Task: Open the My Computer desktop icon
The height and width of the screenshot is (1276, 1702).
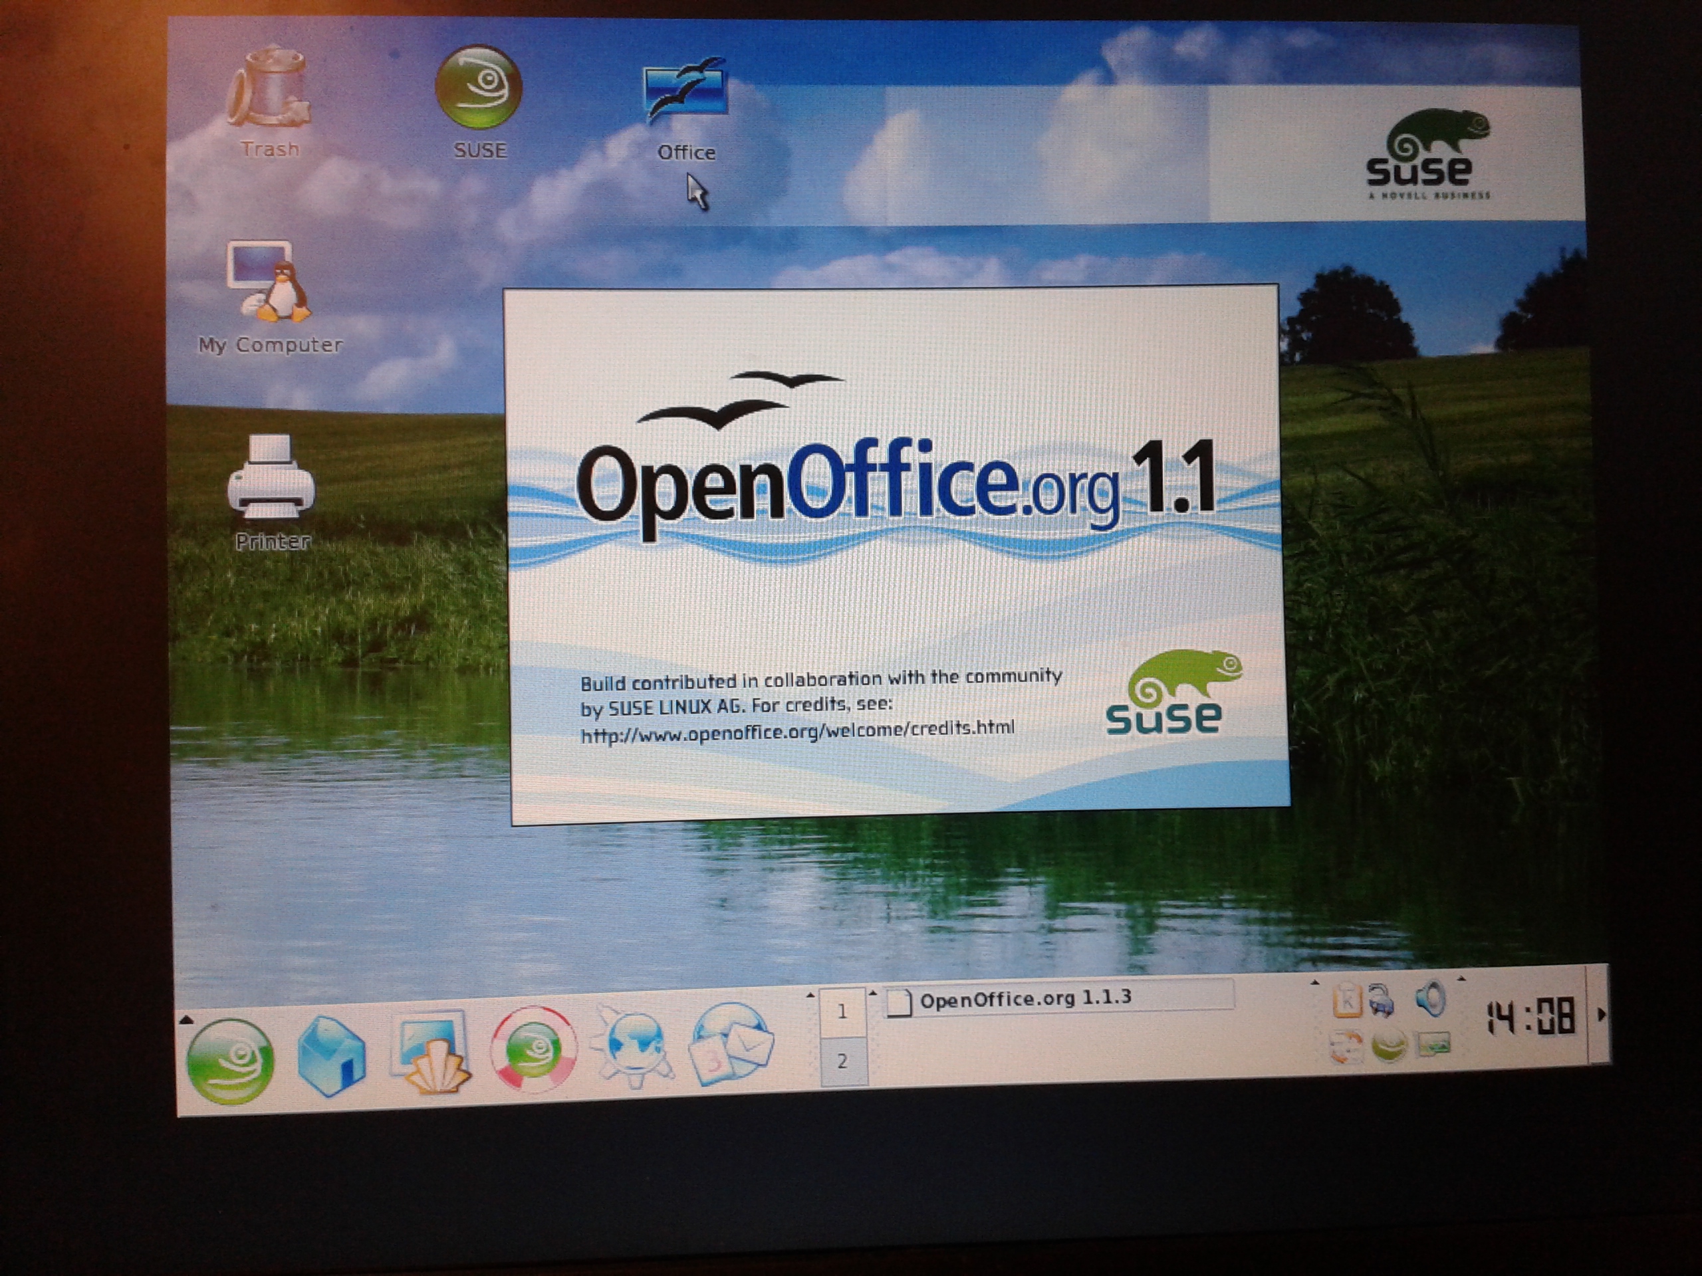Action: (269, 282)
